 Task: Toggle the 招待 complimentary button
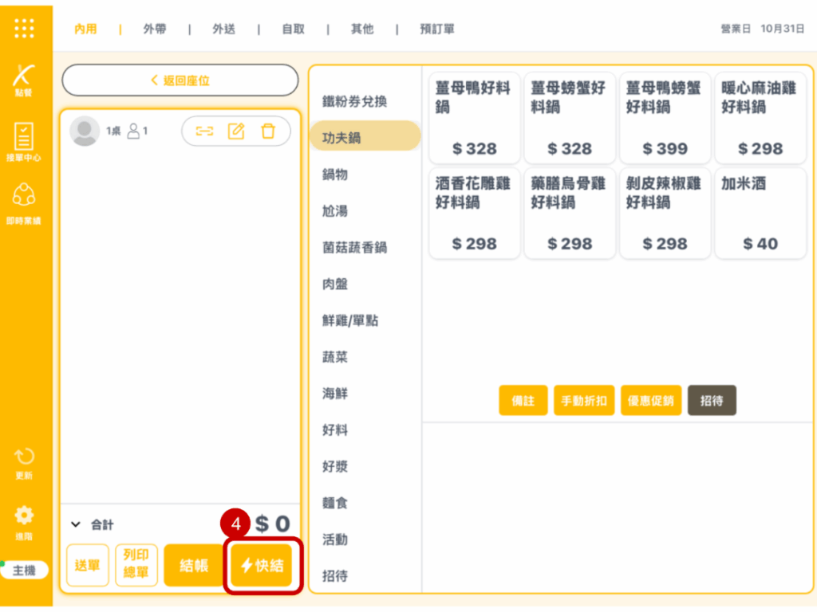coord(712,401)
